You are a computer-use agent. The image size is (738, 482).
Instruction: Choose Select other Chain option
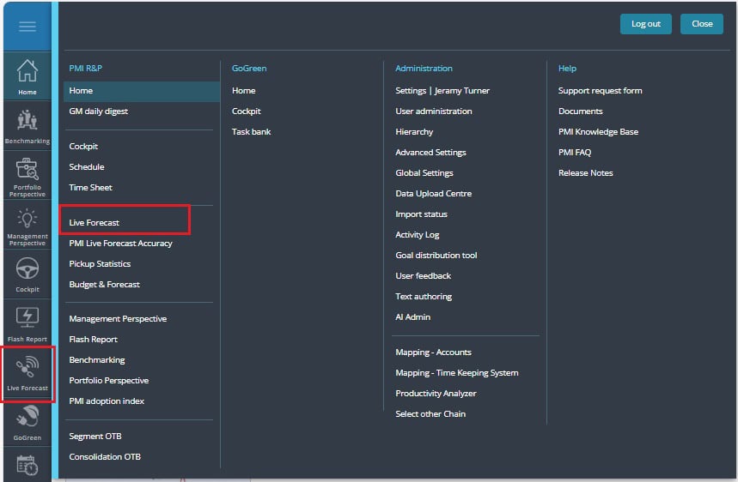[430, 414]
